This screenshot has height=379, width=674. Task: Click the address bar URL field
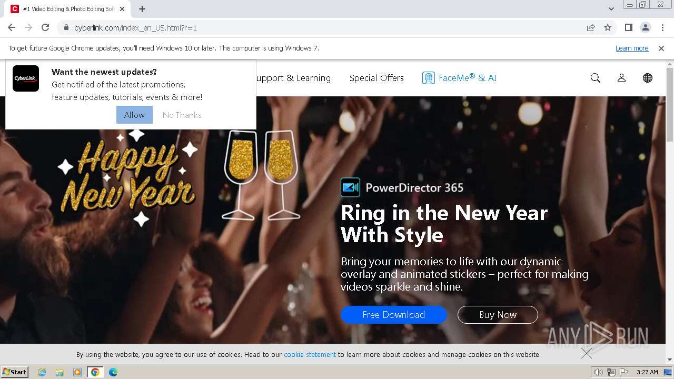pos(316,27)
